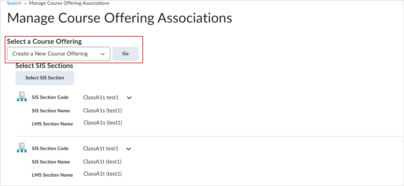Click the ClassA1t section icon
404x186 pixels.
22,148
